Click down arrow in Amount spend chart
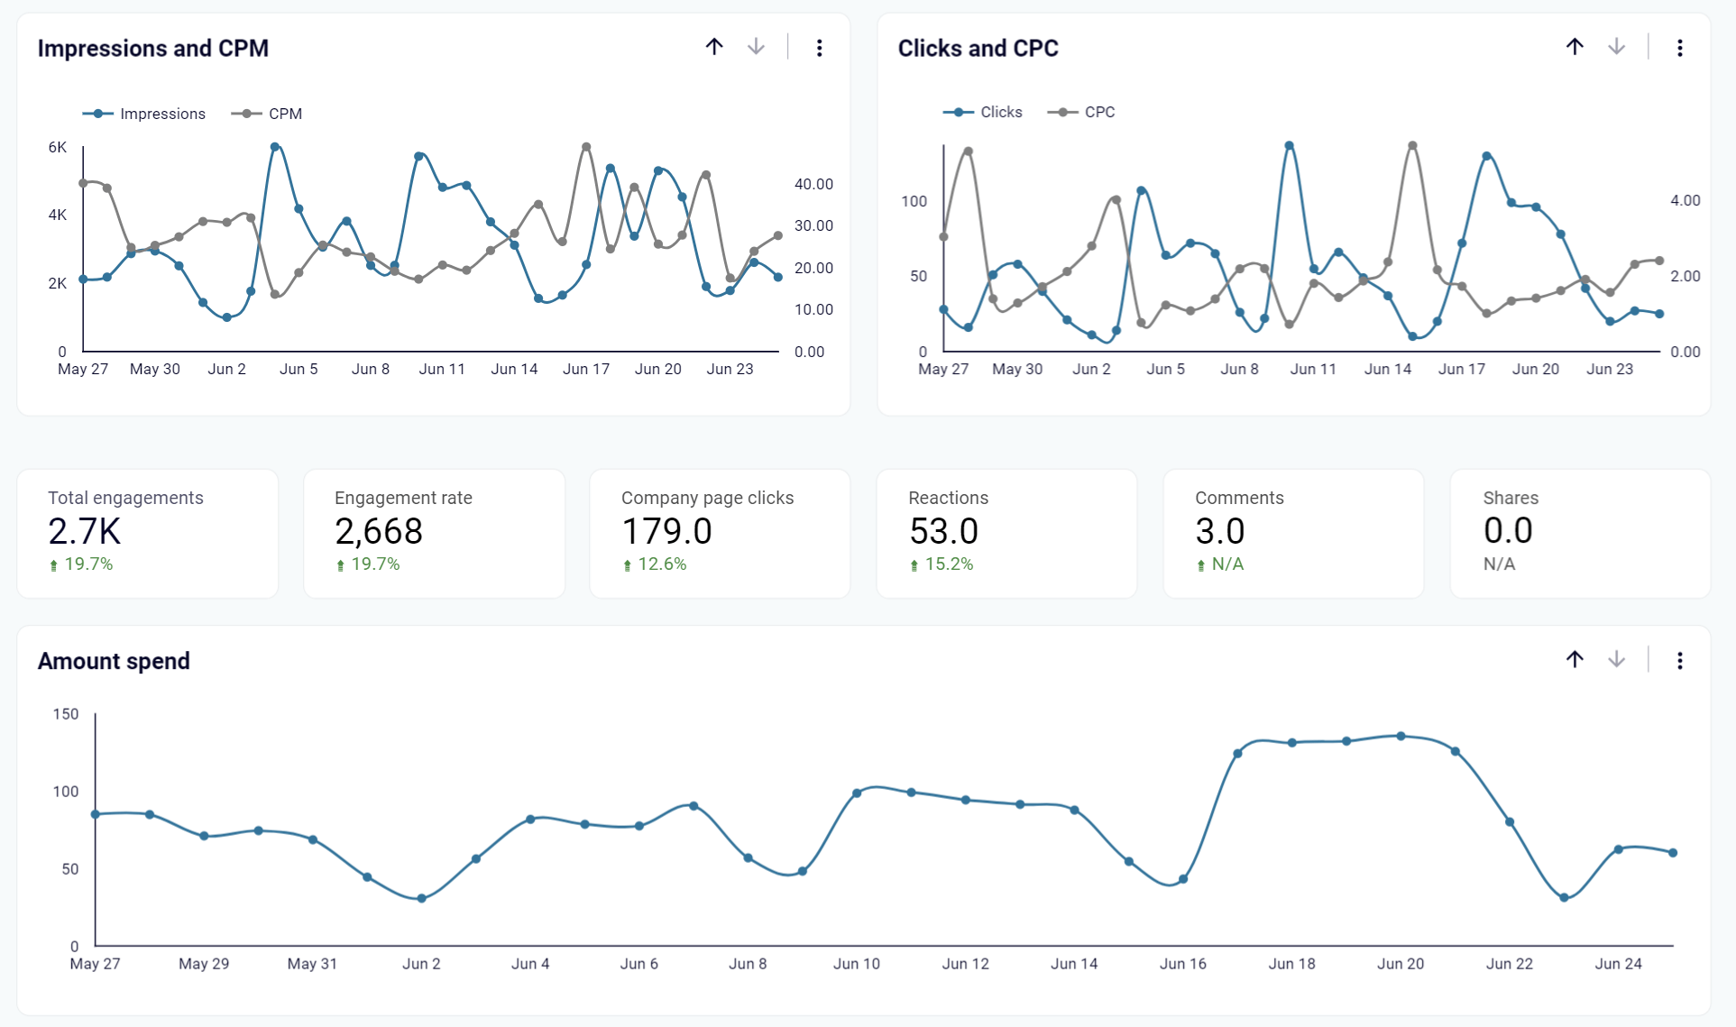 pos(1616,660)
